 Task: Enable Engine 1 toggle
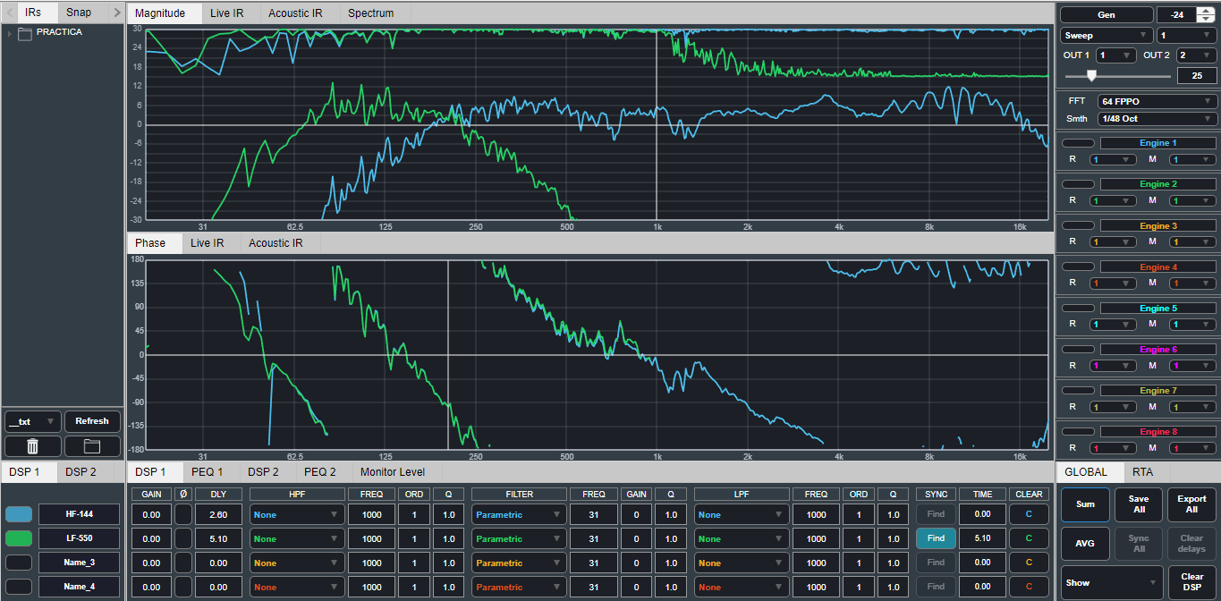coord(1077,143)
